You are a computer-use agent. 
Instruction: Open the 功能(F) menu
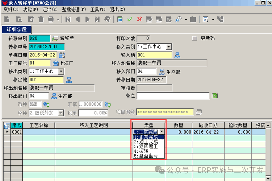coord(30,10)
